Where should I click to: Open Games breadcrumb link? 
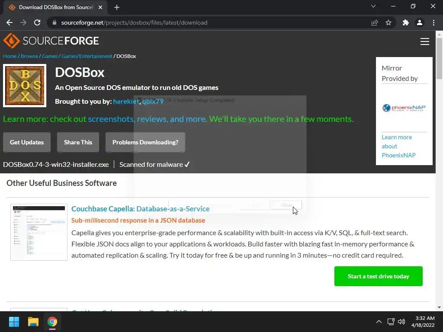pyautogui.click(x=50, y=56)
